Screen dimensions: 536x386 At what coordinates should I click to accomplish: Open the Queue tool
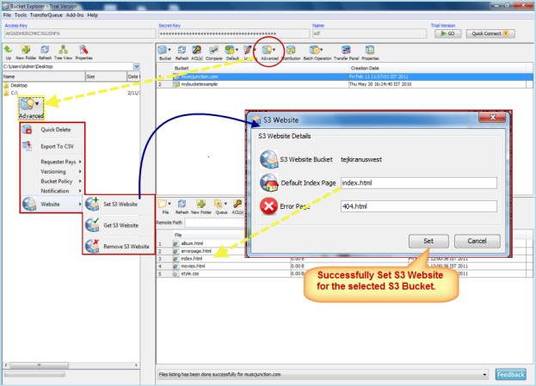coord(221,207)
